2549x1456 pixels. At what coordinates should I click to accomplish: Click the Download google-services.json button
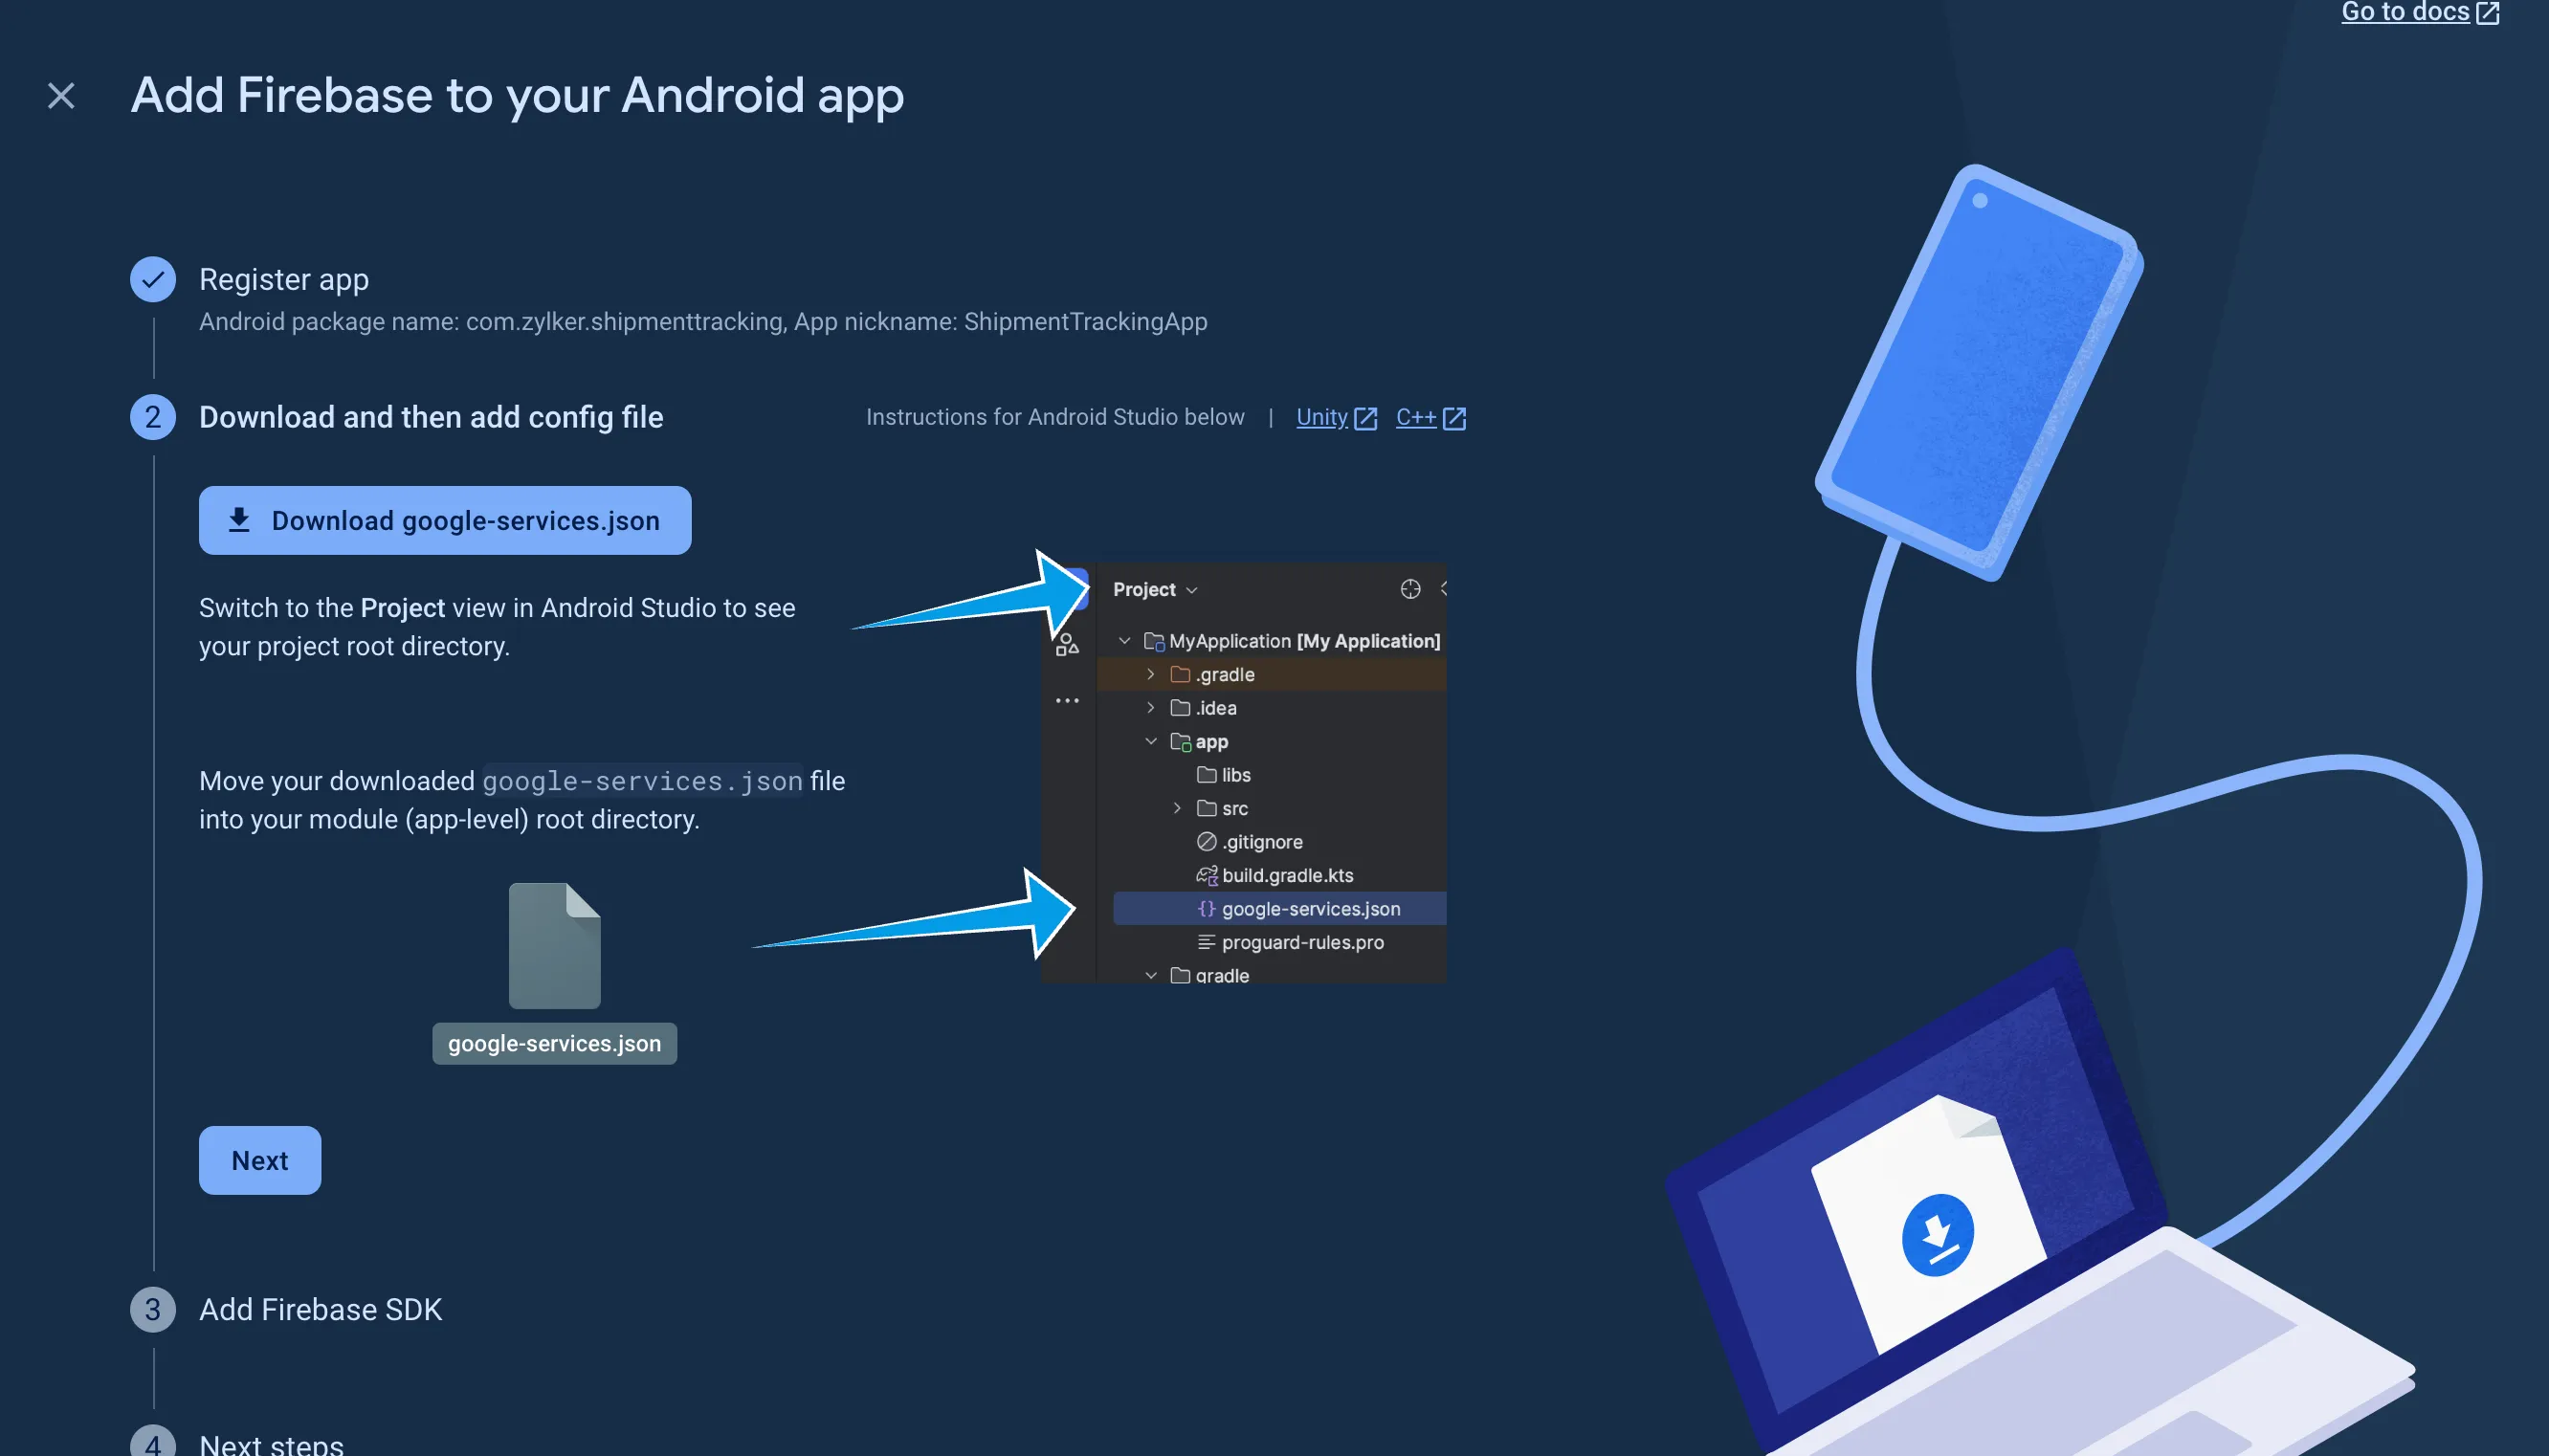tap(445, 520)
